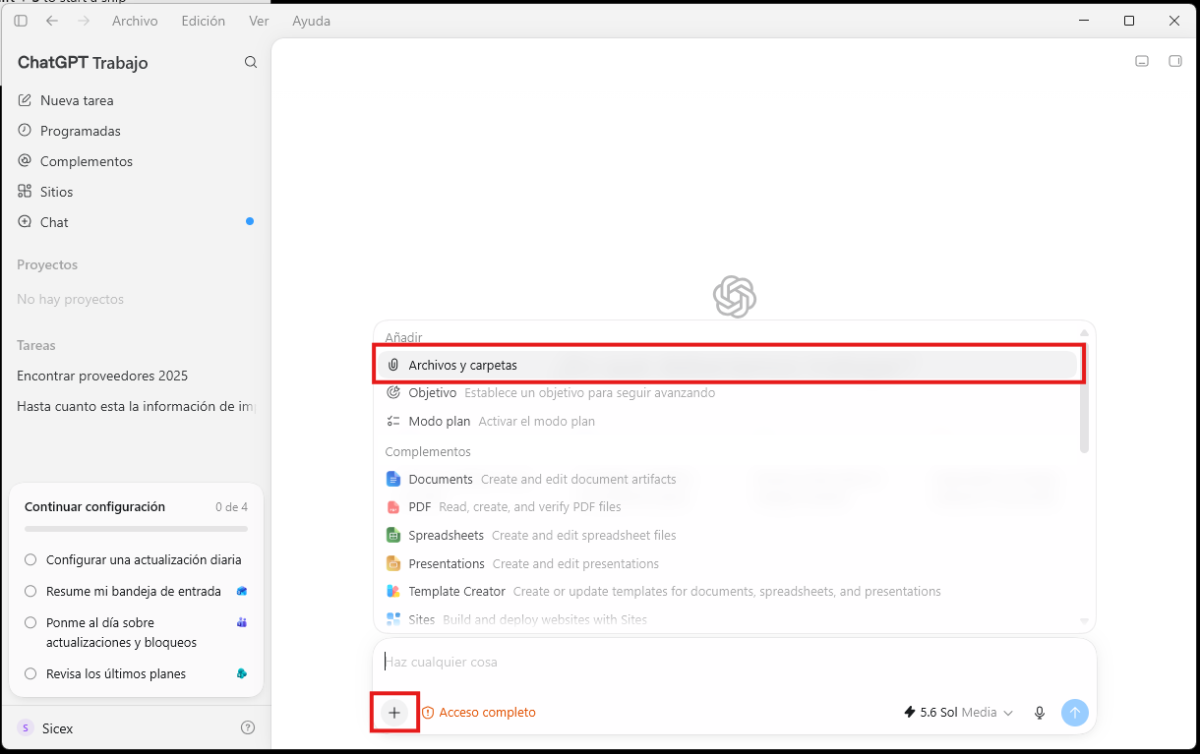Expand the 5.6 Sol Media model dropdown
The image size is (1200, 754).
pos(958,713)
